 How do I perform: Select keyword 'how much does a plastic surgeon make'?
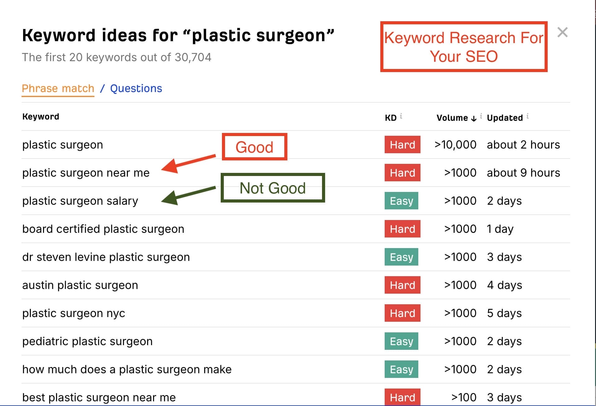coord(127,369)
